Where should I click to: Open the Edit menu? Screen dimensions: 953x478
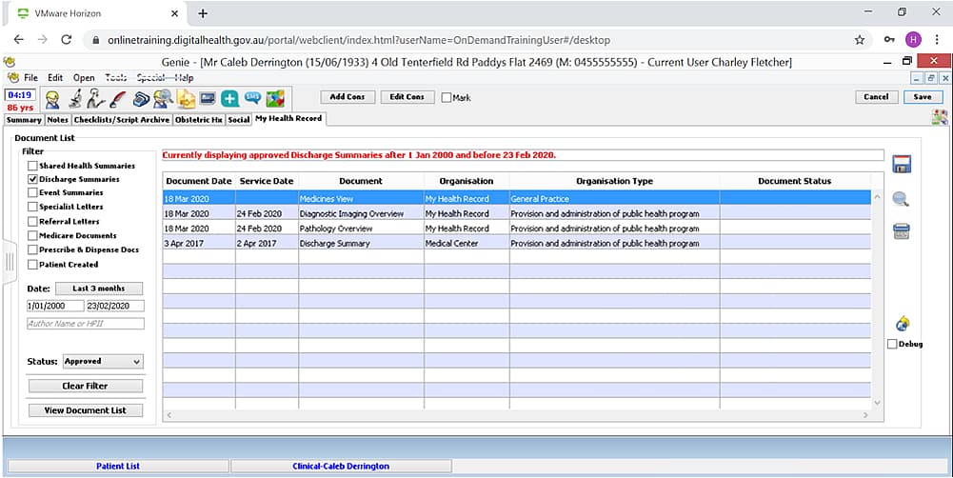[x=55, y=77]
